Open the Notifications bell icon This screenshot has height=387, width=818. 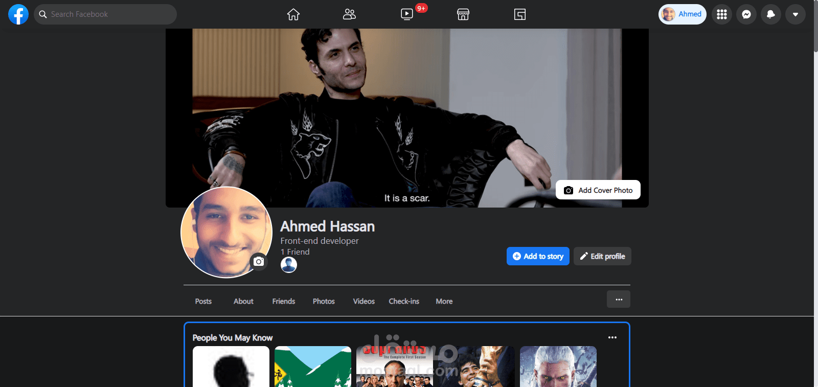(771, 14)
